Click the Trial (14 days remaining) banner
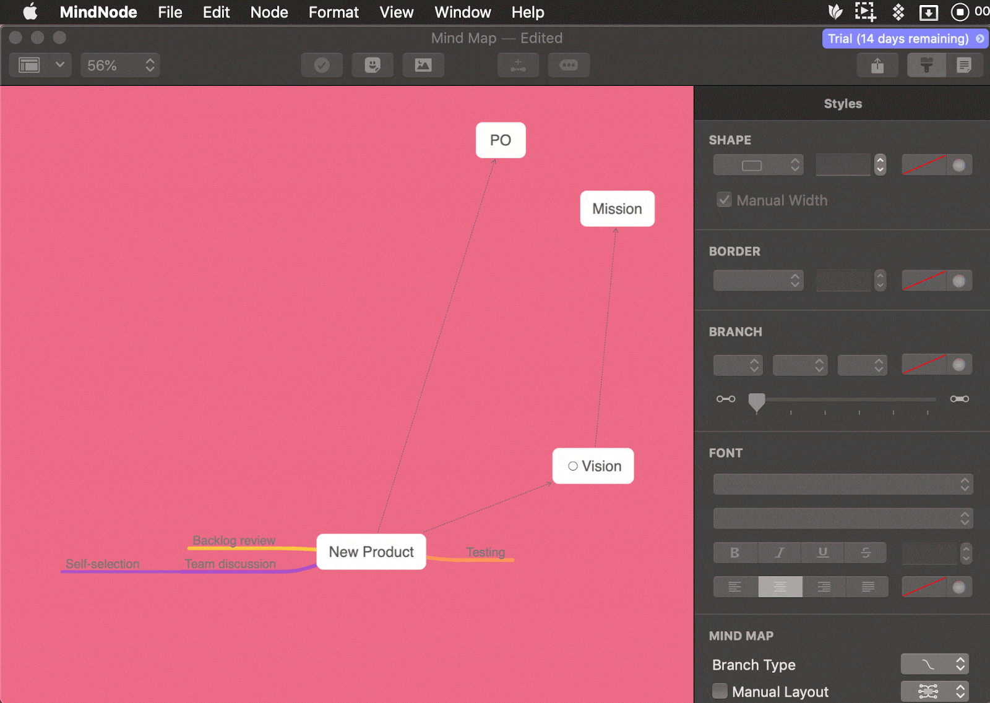Screen dimensions: 990x703 [x=903, y=38]
